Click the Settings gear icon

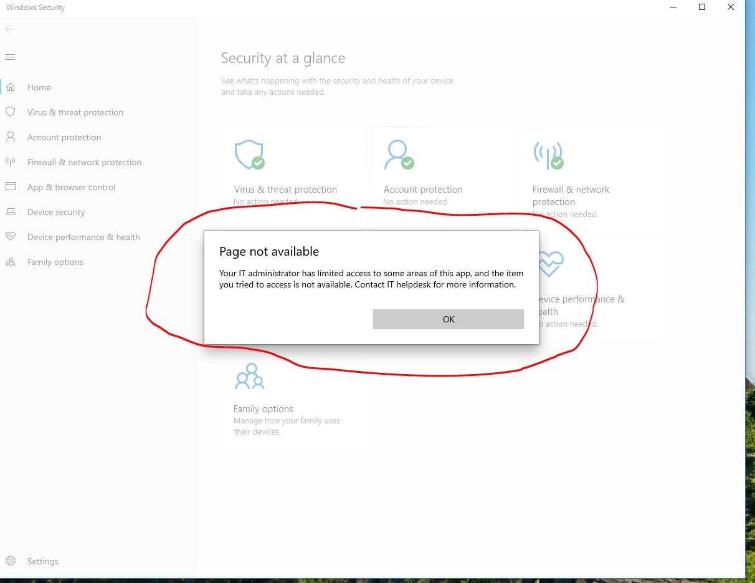[11, 561]
